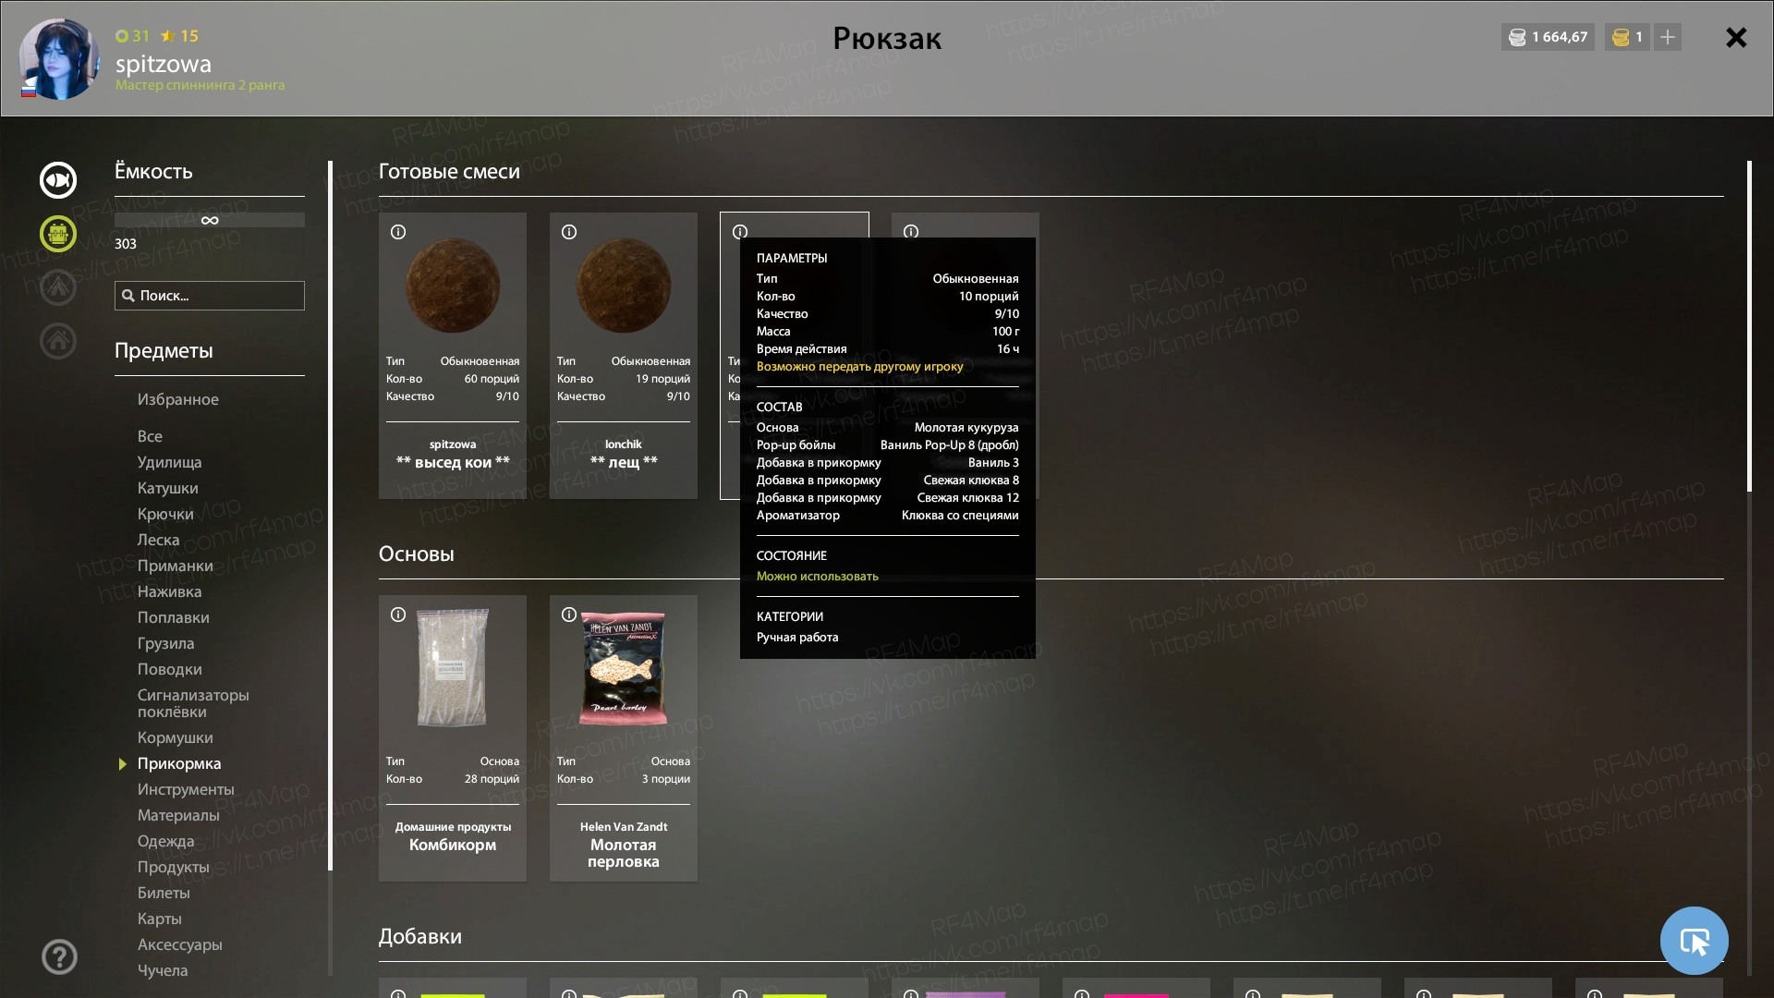The width and height of the screenshot is (1774, 998).
Task: Click the main content vertical scrollbar
Action: [1749, 326]
